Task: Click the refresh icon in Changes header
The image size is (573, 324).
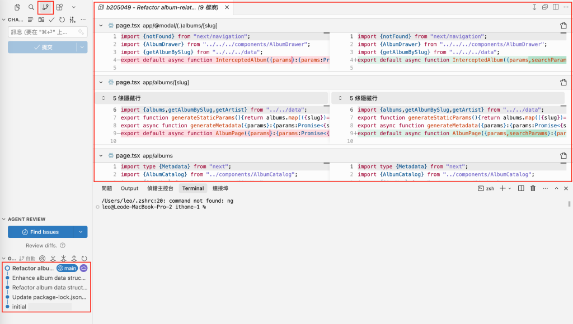Action: [x=62, y=20]
